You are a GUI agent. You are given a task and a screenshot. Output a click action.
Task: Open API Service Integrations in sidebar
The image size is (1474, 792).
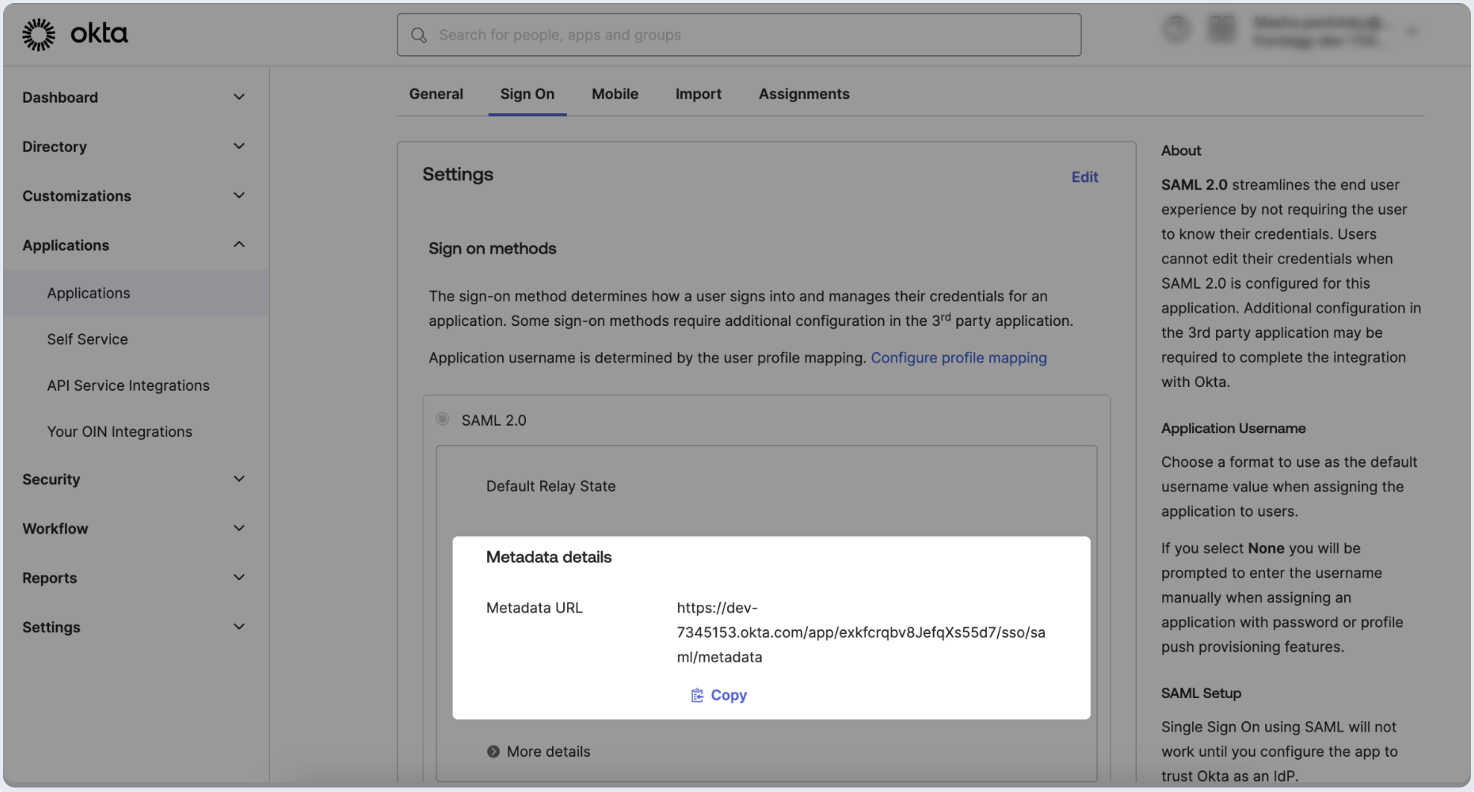[128, 386]
